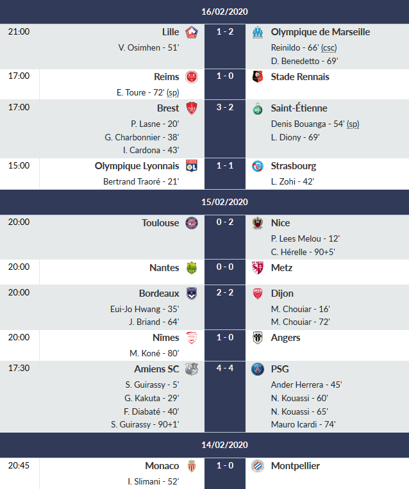Screen dimensions: 409x489
Task: Select the Montpellier team name
Action: (x=295, y=466)
